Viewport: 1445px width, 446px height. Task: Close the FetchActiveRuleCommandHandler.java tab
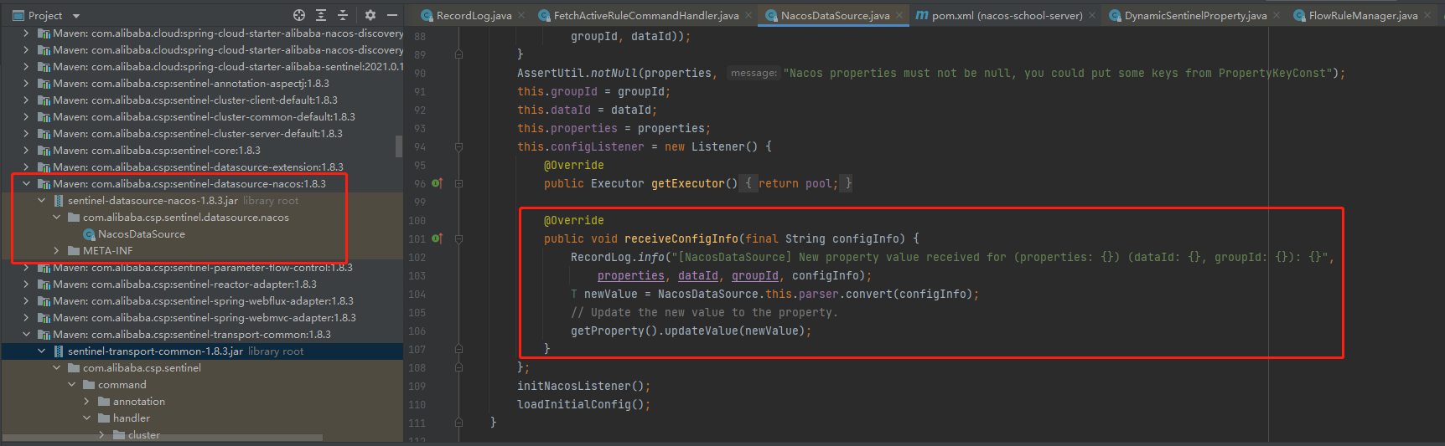point(748,15)
